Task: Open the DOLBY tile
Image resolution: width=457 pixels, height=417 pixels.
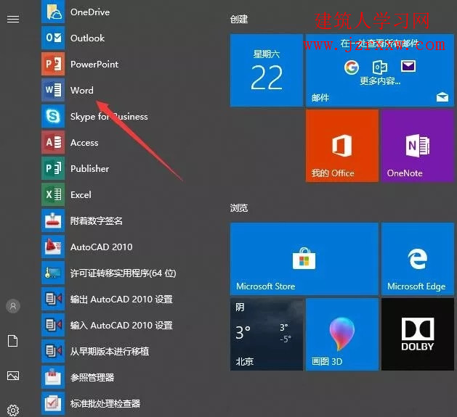Action: tap(418, 334)
